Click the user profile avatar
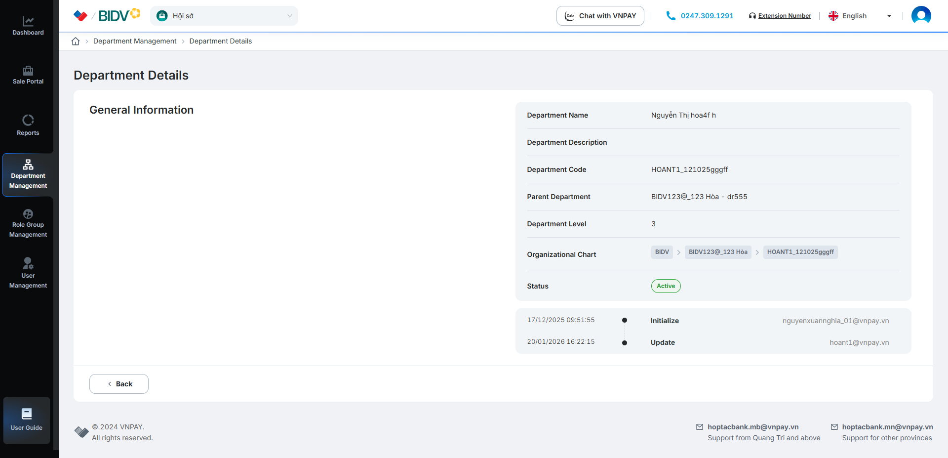Image resolution: width=948 pixels, height=458 pixels. point(921,16)
